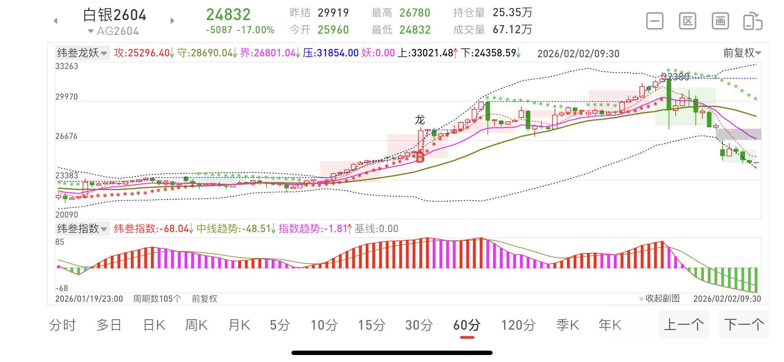The width and height of the screenshot is (784, 362).
Task: Go to next contract with right arrow
Action: (172, 21)
